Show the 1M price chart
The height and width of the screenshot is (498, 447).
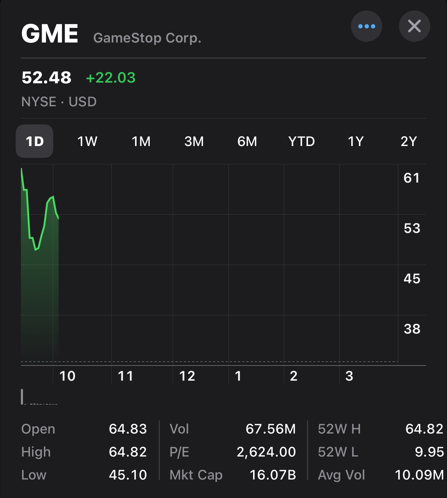point(141,141)
